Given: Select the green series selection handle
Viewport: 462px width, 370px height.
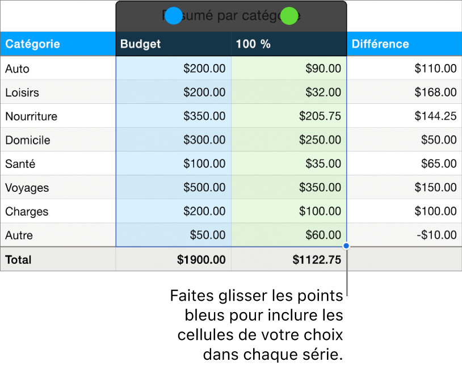Looking at the screenshot, I should pos(288,16).
